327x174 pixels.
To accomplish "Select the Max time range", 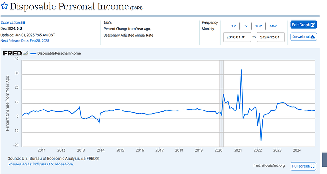I will pyautogui.click(x=273, y=26).
